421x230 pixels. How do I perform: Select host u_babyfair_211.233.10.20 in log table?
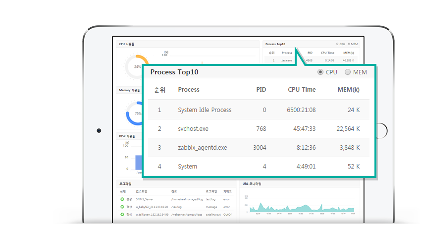[x=152, y=207]
